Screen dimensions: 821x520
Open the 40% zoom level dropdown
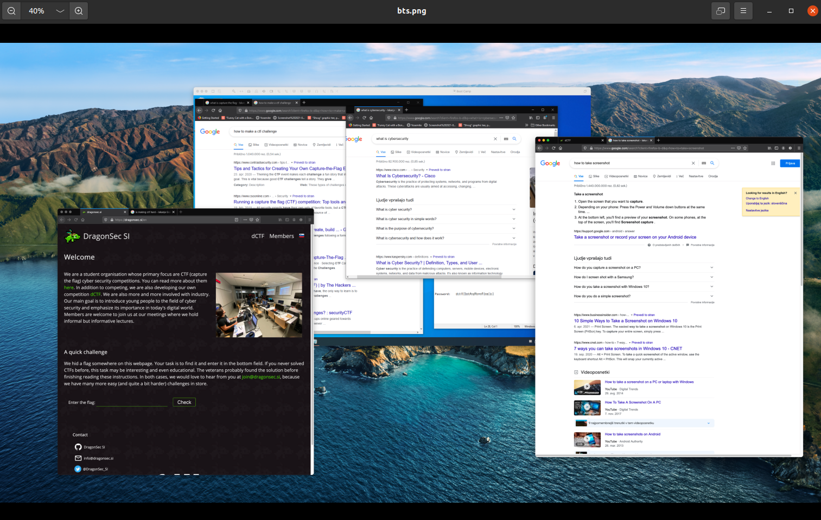pyautogui.click(x=60, y=11)
